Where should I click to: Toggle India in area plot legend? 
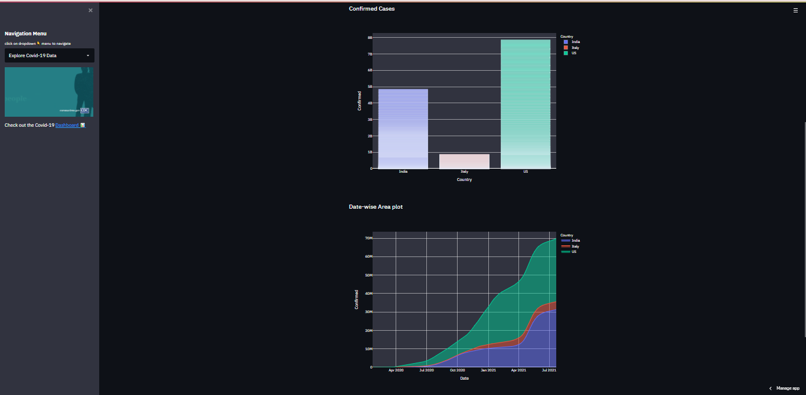coord(570,241)
